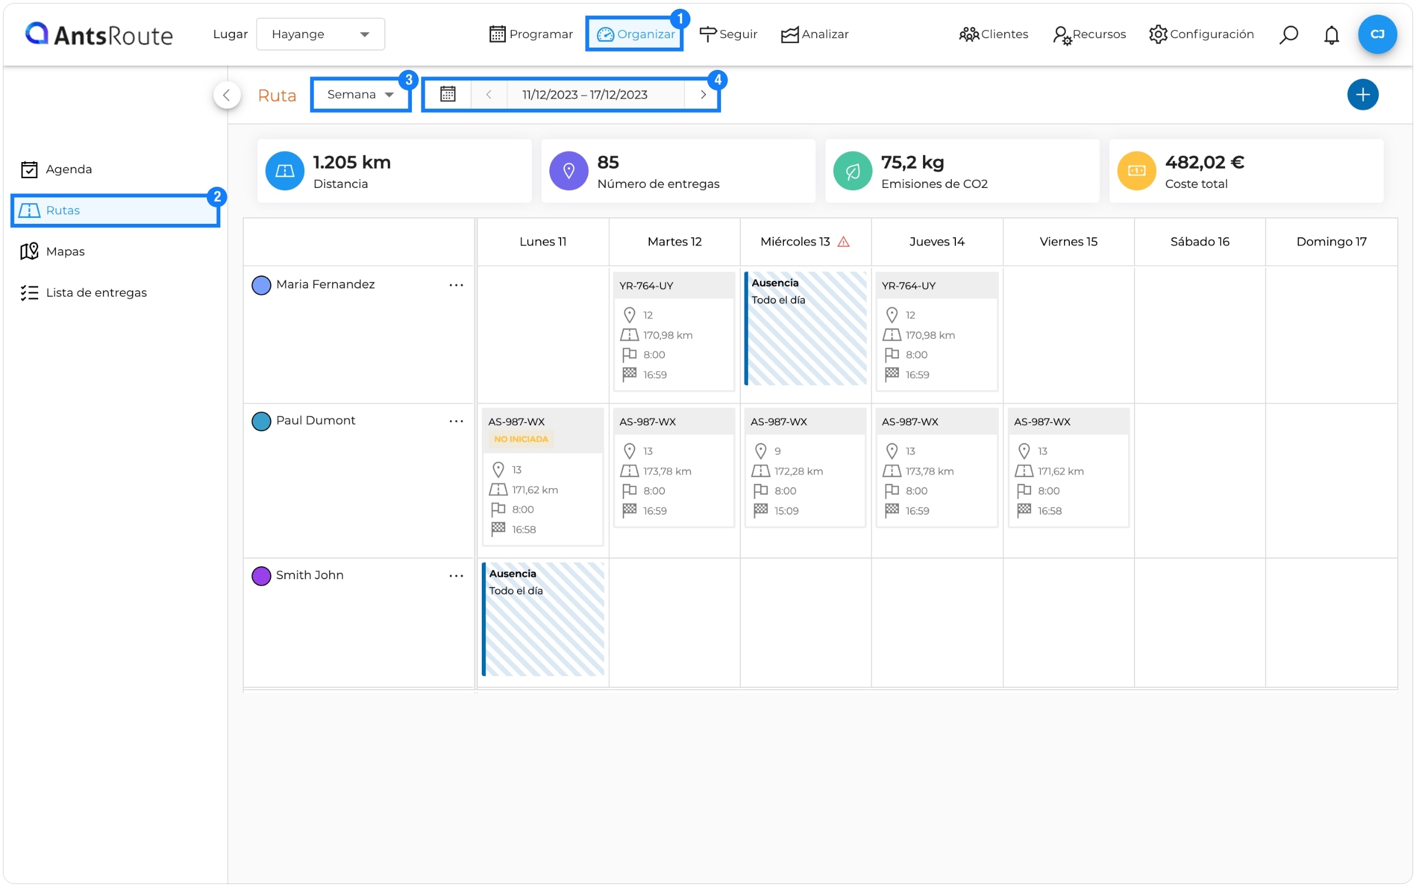1416x887 pixels.
Task: Open Maria Fernandez Miércoles absence block
Action: pyautogui.click(x=805, y=328)
